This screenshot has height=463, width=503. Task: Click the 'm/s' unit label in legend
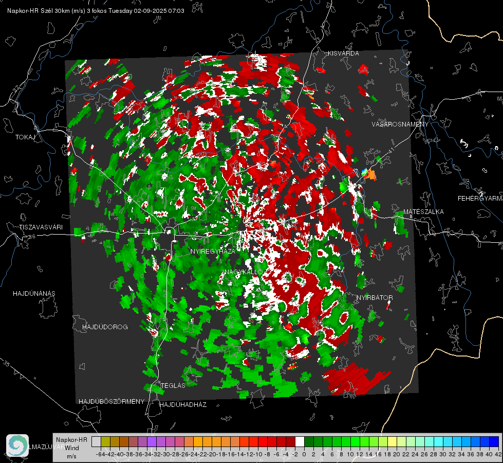tap(71, 456)
